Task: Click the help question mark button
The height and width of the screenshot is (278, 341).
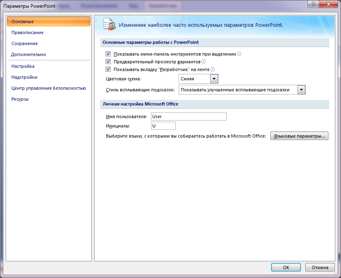Action: pyautogui.click(x=313, y=4)
